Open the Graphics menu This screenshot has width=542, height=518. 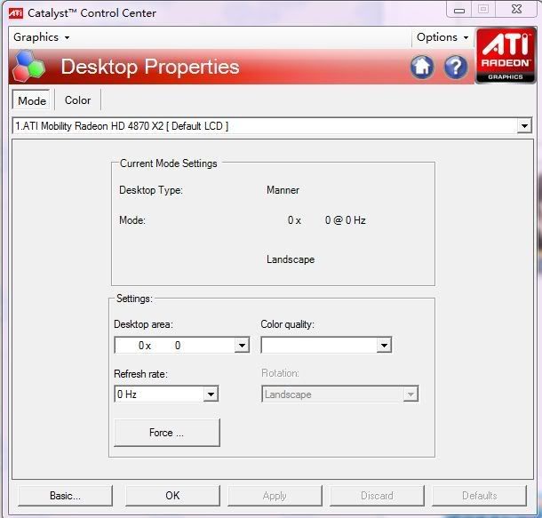(41, 37)
